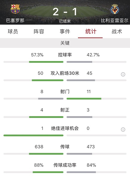Tap the Barcelona club crest
130x176 pixels.
[15, 9]
